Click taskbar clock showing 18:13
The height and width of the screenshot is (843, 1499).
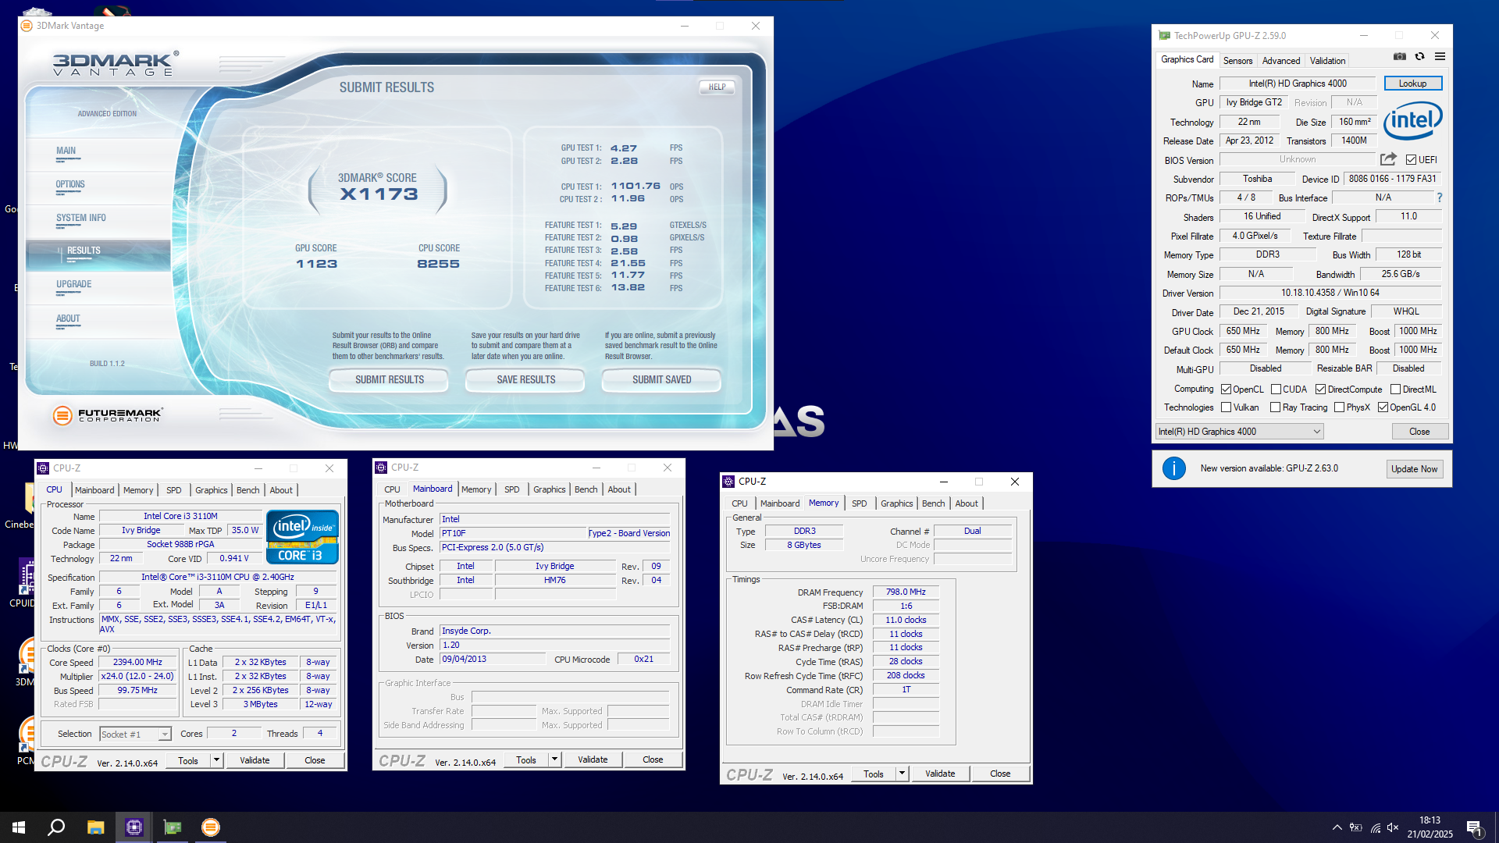click(1430, 827)
